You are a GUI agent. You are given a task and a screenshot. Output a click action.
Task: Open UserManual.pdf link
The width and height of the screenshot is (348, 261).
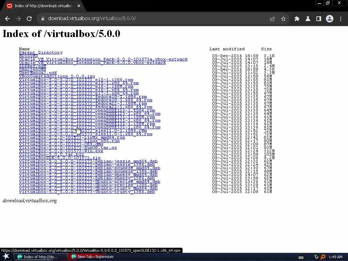point(38,73)
